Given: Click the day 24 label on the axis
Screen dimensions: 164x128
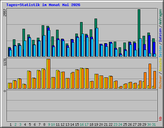Looking at the screenshot, I should pos(120,124).
